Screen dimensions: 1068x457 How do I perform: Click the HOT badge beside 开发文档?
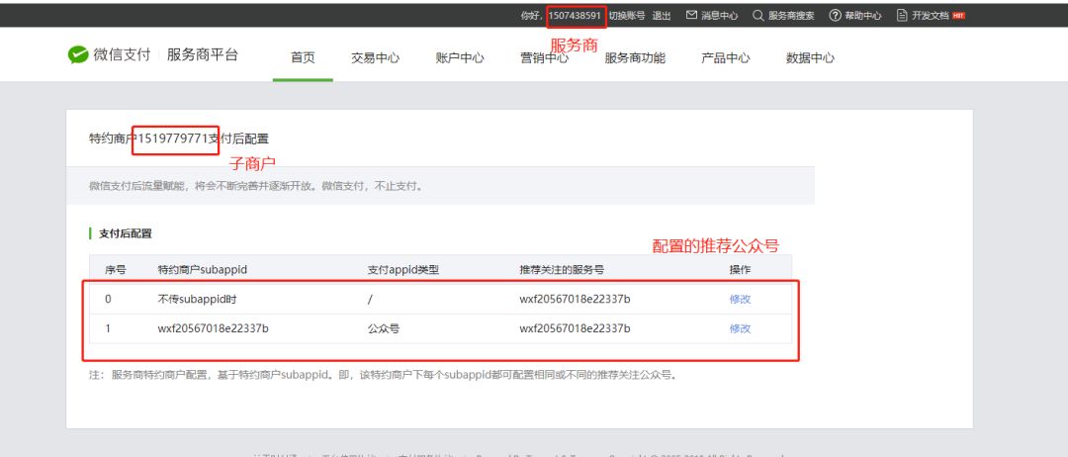coord(958,16)
